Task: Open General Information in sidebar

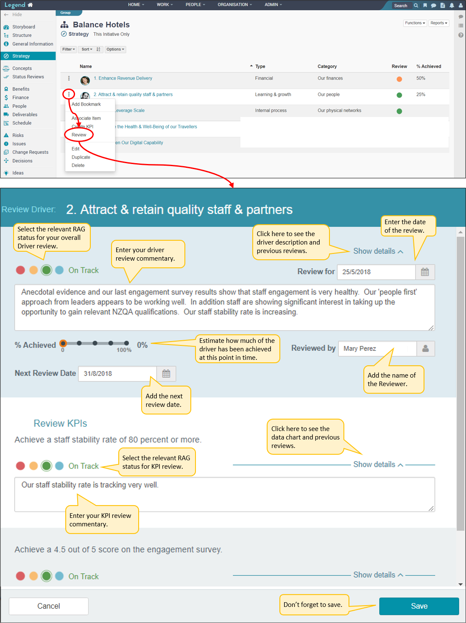Action: point(33,44)
